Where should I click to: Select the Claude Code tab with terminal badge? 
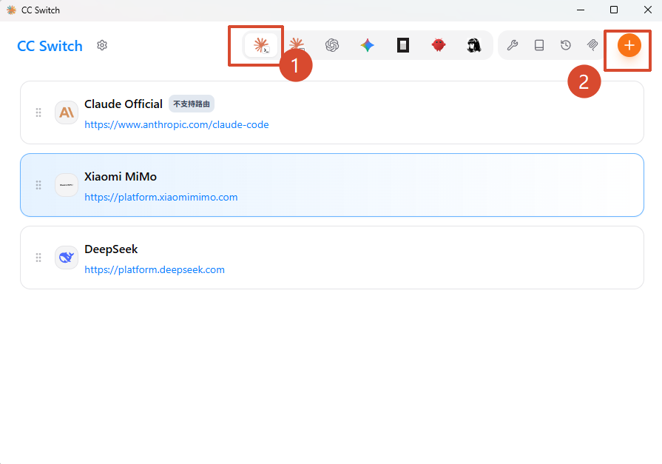(261, 45)
